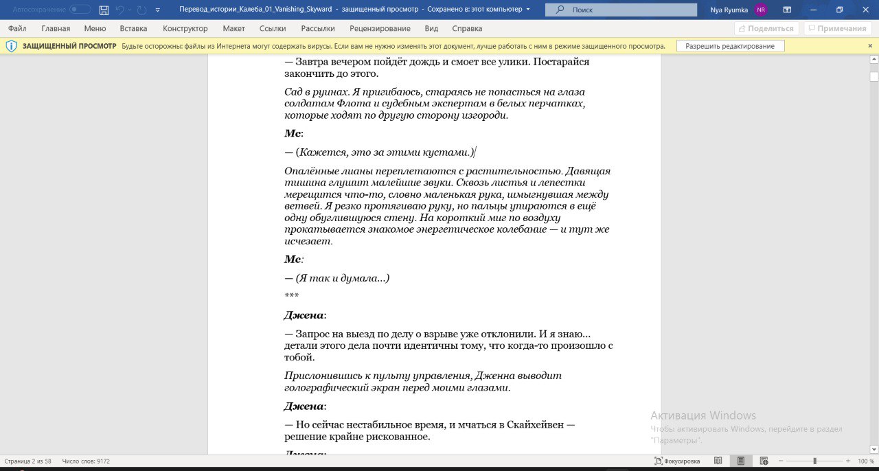Open the Customize Quick Access Toolbar dropdown
The image size is (879, 471).
coord(158,10)
